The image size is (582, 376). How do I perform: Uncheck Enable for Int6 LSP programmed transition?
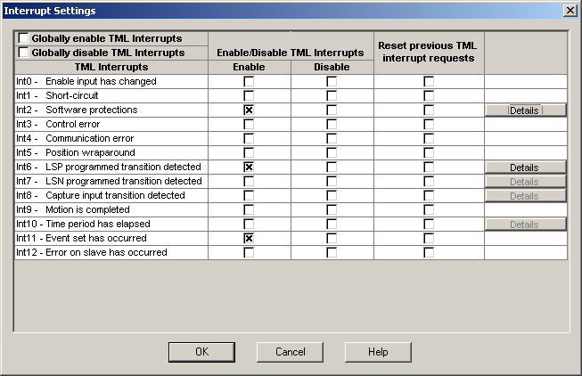point(250,167)
